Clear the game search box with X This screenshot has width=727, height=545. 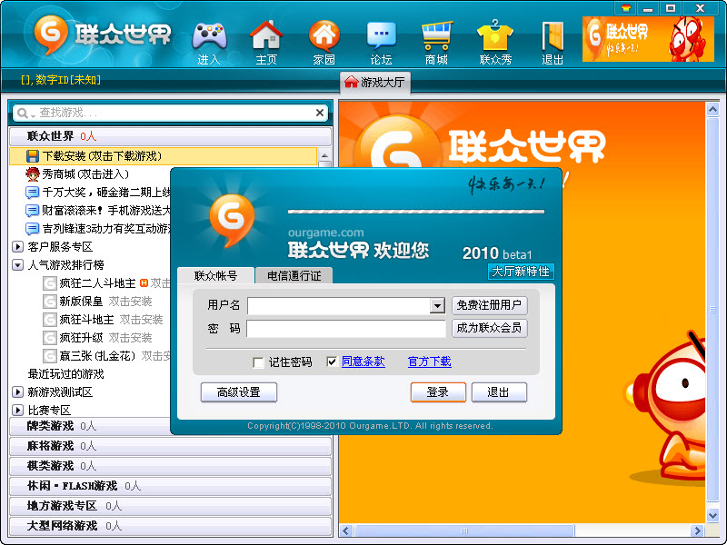click(320, 113)
